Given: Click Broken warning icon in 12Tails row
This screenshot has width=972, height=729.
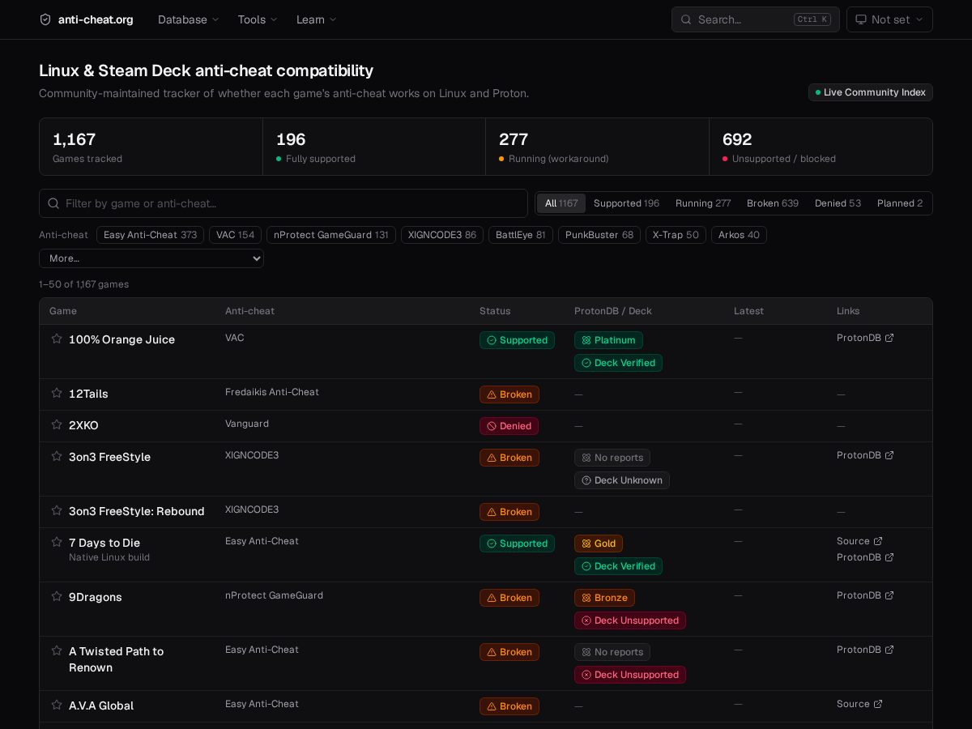Looking at the screenshot, I should coord(491,394).
